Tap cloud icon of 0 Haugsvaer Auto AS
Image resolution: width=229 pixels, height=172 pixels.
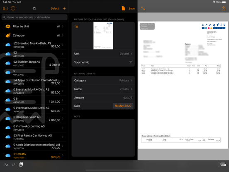8,118
